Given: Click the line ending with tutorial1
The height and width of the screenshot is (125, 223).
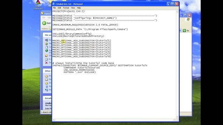Looking at the screenshot, I should [x=82, y=41].
